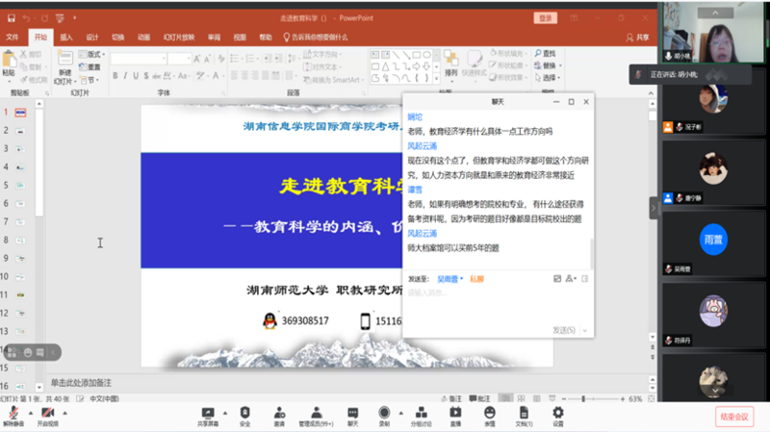Open Manage Members (99+) panel
Image resolution: width=770 pixels, height=432 pixels.
click(317, 417)
